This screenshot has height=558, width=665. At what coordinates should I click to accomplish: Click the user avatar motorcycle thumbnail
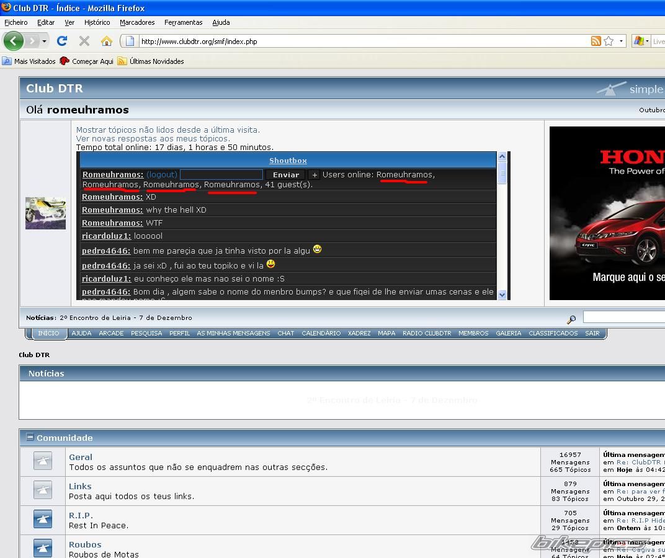point(45,213)
